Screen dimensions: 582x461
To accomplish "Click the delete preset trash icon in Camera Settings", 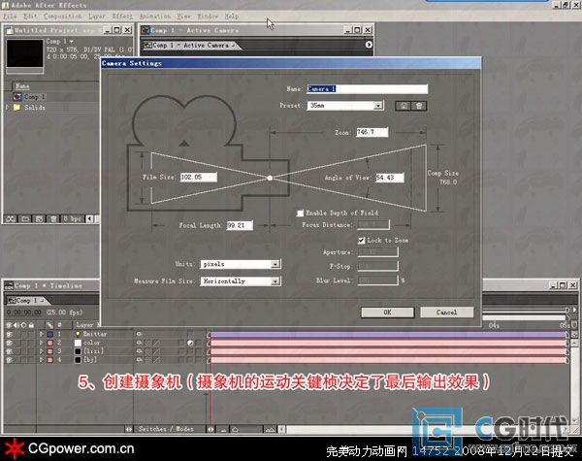I will (x=419, y=106).
